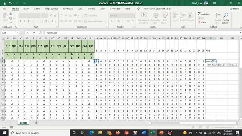
Task: Expand the formula bar chevron
Action: (x=240, y=33)
